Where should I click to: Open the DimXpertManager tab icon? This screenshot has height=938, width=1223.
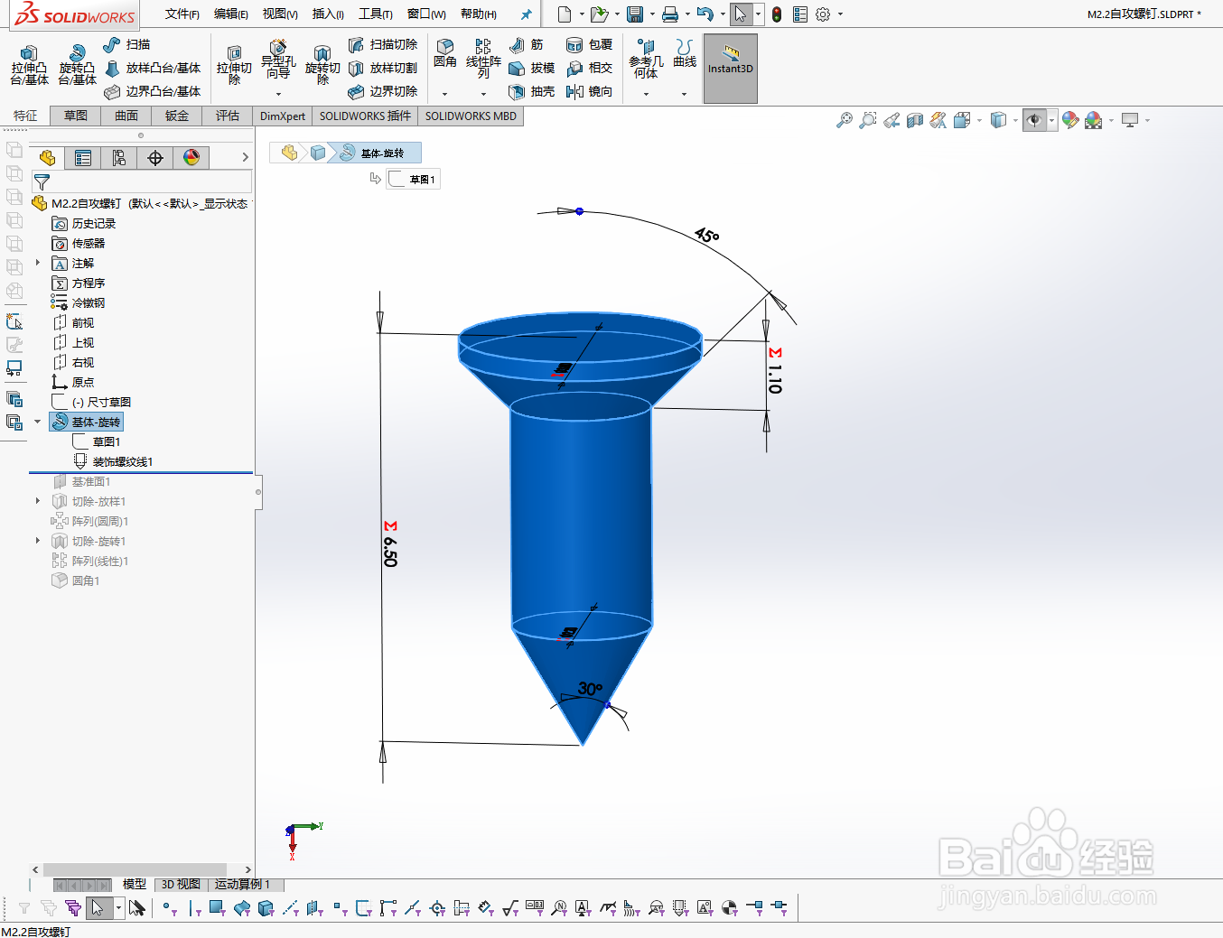pos(155,158)
